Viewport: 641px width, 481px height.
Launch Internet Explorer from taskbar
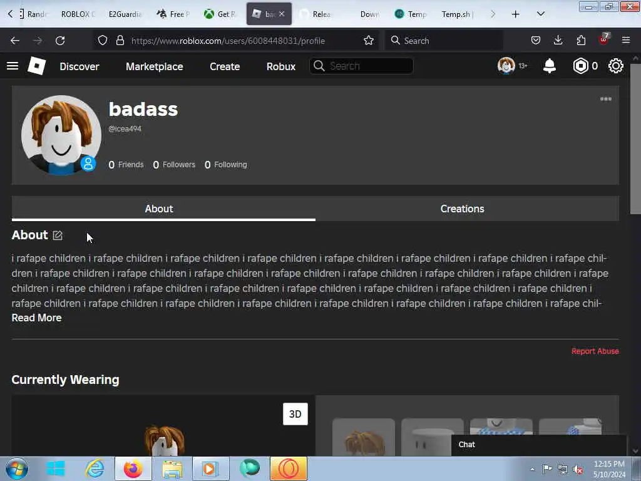pyautogui.click(x=95, y=468)
